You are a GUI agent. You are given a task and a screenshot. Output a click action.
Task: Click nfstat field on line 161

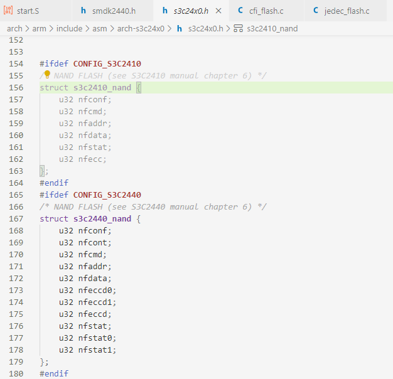(x=92, y=147)
